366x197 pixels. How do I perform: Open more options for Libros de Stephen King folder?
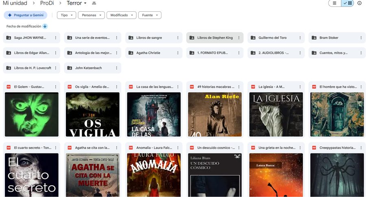click(x=239, y=38)
